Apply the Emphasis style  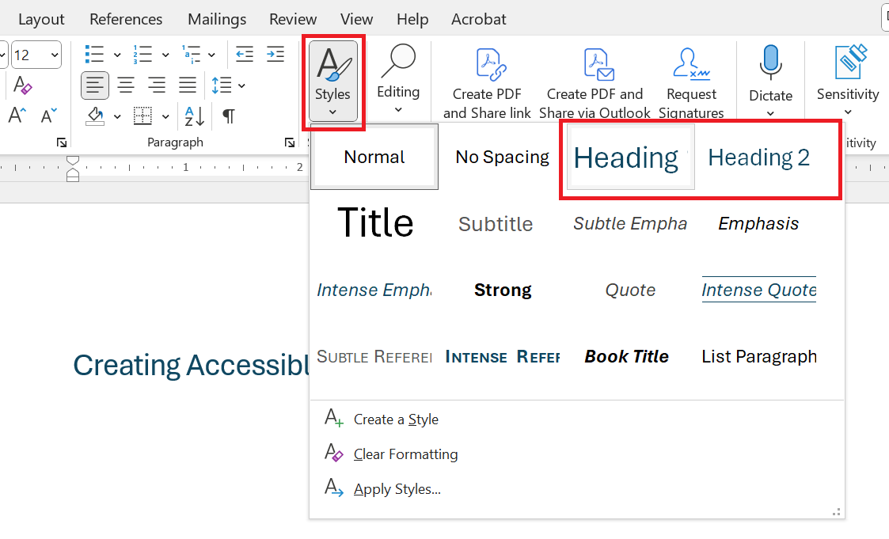tap(758, 224)
